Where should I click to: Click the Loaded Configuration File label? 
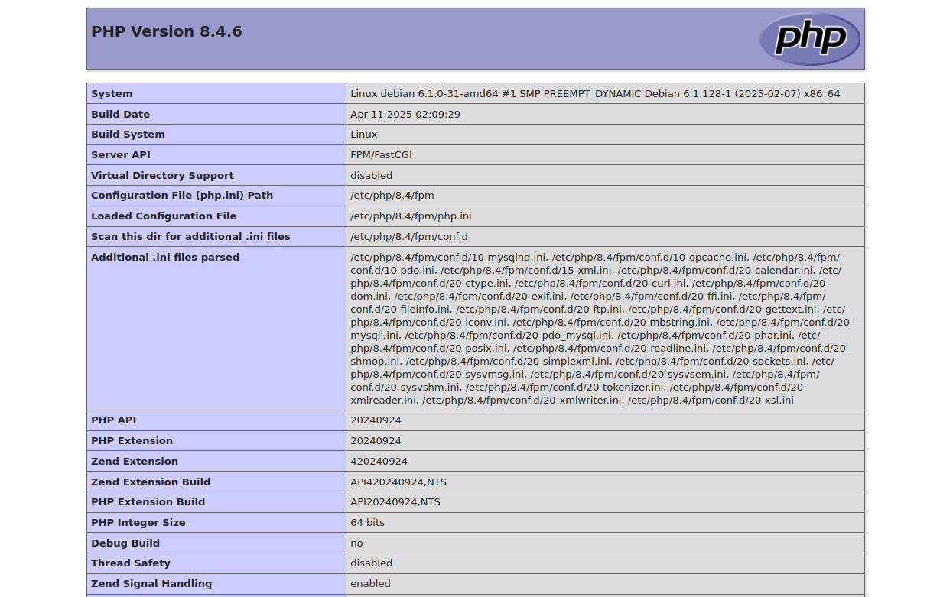[x=164, y=216]
